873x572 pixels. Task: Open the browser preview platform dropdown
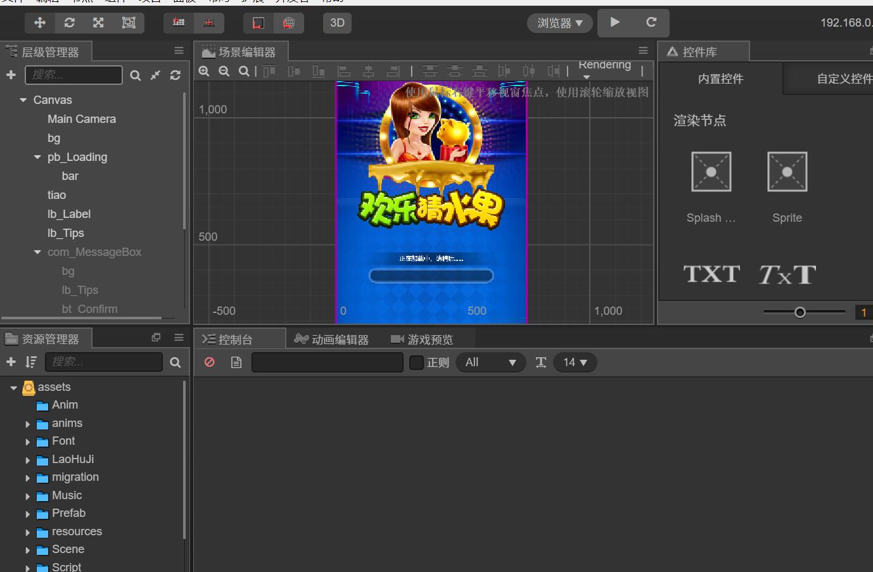559,23
